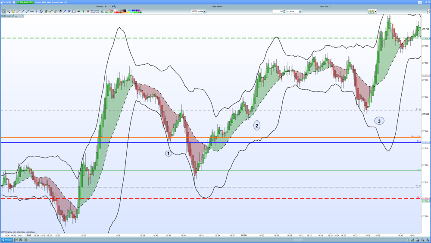431x243 pixels.
Task: Click the red plus icon beside Heikin-Ashi
Action: pos(19,16)
